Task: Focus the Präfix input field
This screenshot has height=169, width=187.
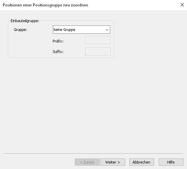Action: 98,40
